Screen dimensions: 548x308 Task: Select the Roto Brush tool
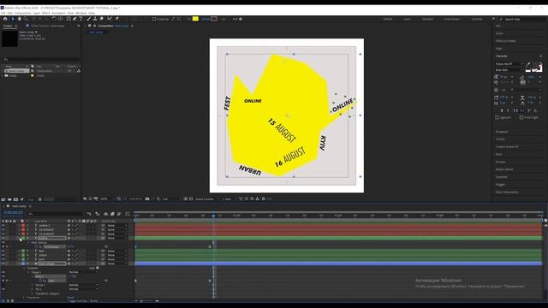click(x=110, y=19)
